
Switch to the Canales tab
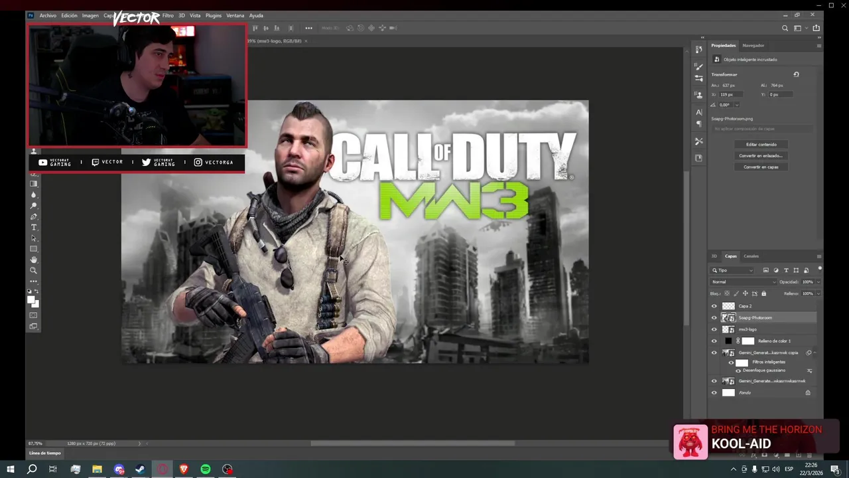coord(751,256)
